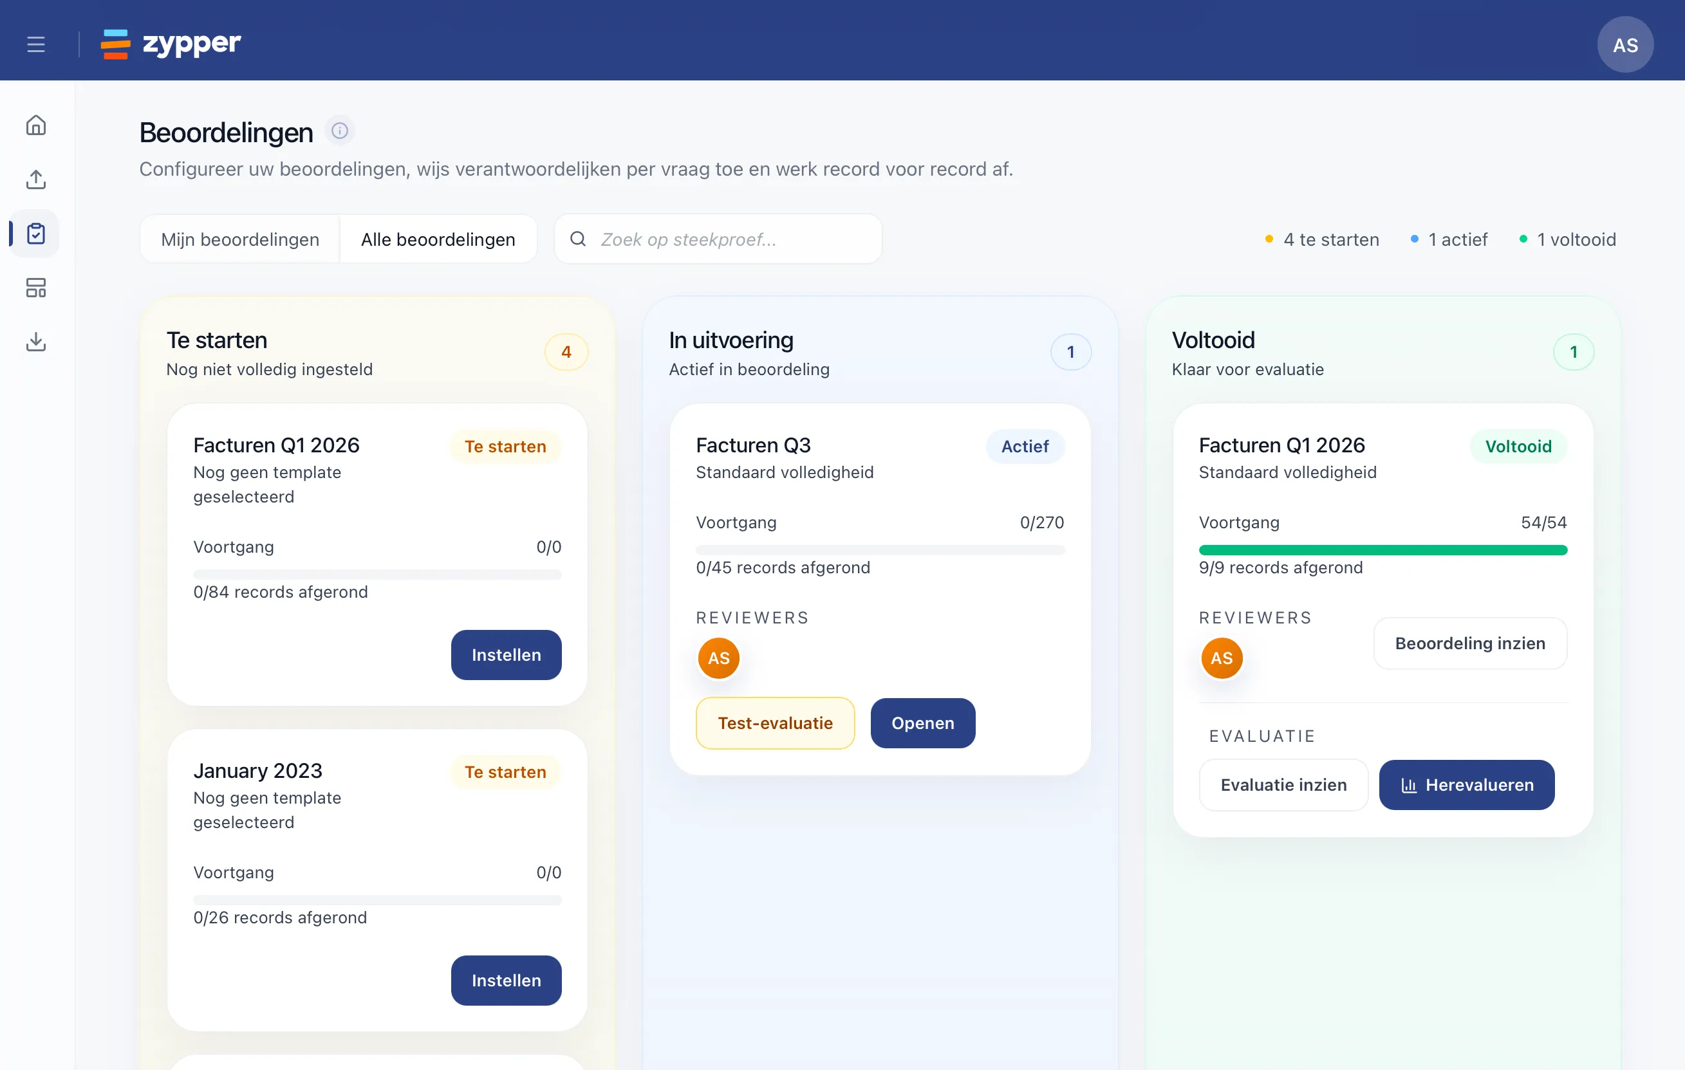Click the '1 voltooid' status indicator
Screen dimensions: 1685x1070
(x=1567, y=239)
